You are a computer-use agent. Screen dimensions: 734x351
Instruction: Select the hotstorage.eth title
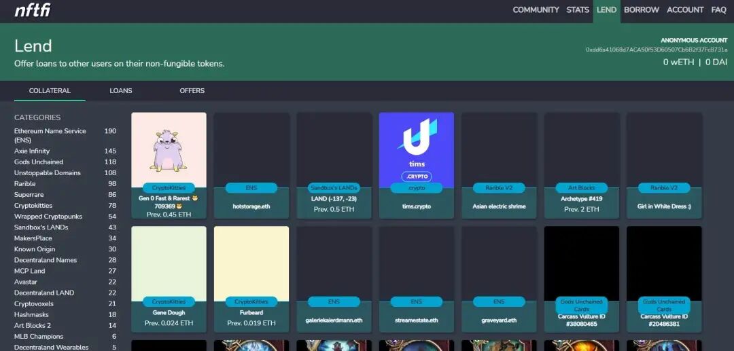click(x=251, y=206)
